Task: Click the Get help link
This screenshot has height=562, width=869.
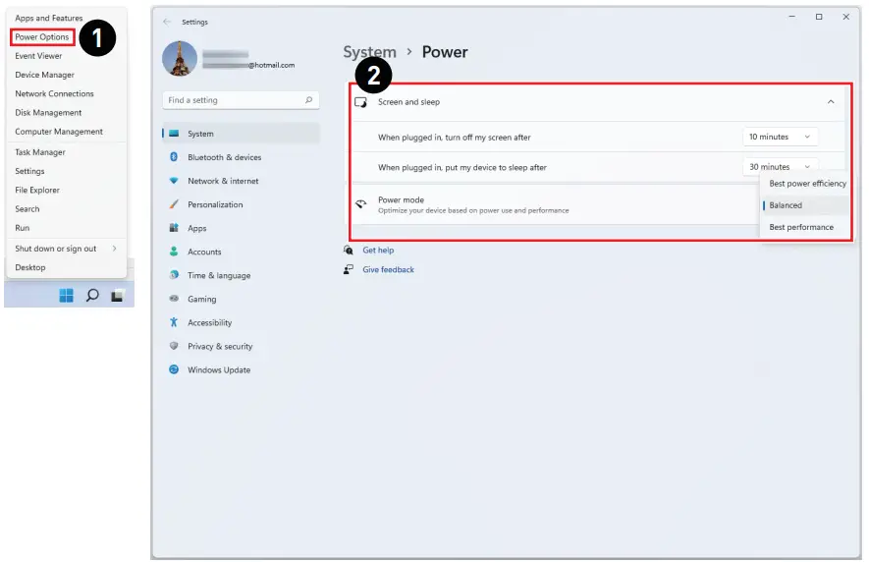Action: tap(378, 251)
